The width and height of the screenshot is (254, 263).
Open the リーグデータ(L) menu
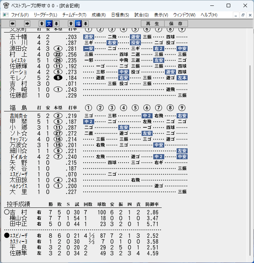click(45, 15)
